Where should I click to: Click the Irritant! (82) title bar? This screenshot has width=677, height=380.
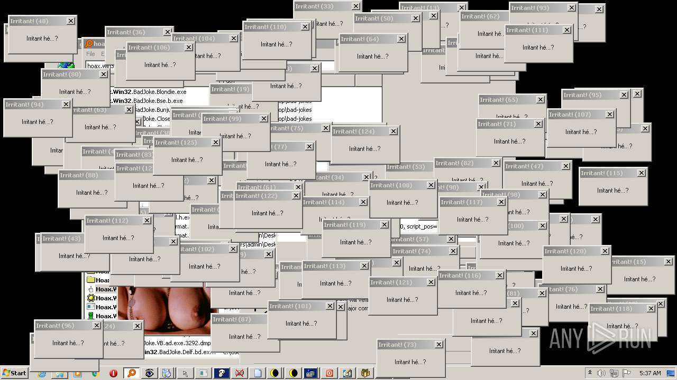(468, 163)
